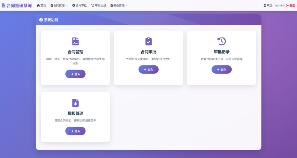Click the description 管理合同模板，提高合同创建效率

pos(75,120)
